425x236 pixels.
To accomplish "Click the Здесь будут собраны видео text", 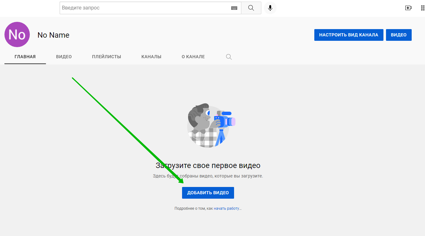I will (x=208, y=176).
